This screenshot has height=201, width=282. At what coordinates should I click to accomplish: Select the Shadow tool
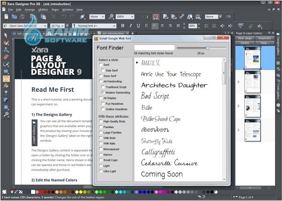tap(6, 100)
